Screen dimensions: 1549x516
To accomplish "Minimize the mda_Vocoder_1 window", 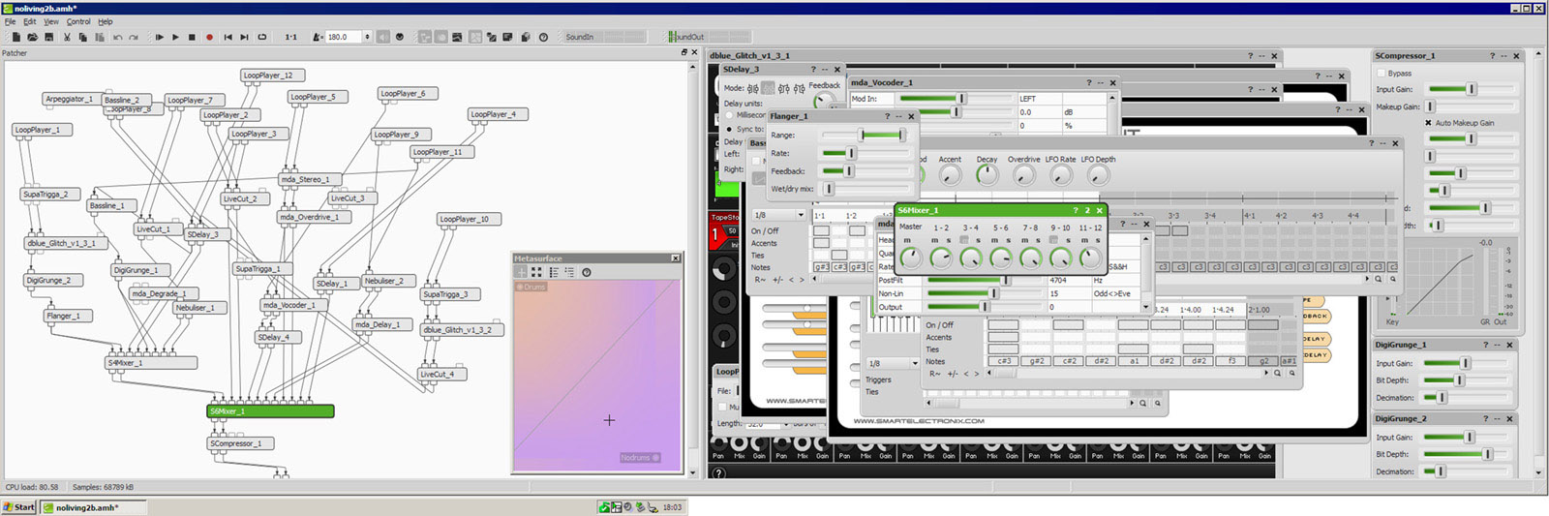I will (x=1101, y=83).
